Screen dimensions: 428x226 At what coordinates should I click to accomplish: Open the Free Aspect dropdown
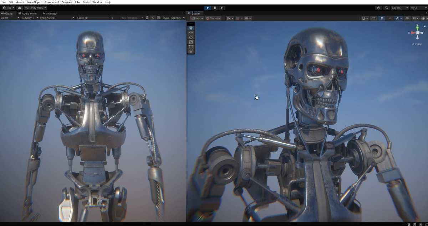point(57,18)
